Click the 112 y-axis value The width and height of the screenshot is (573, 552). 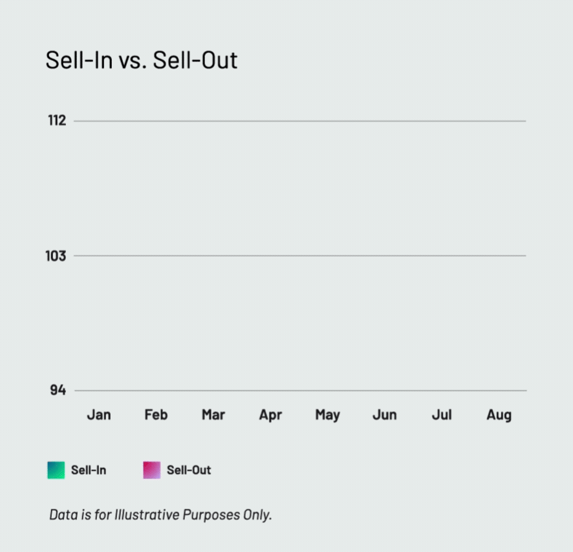[x=57, y=120]
